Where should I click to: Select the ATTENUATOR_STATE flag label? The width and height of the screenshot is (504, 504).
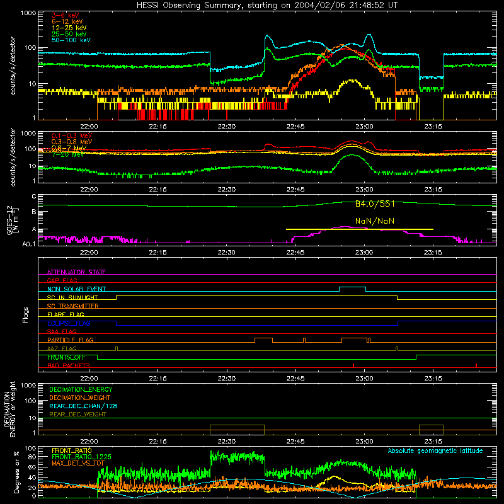tap(76, 272)
